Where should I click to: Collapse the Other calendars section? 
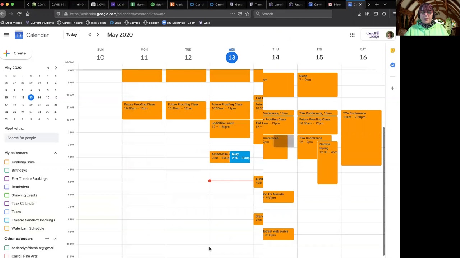tap(55, 239)
